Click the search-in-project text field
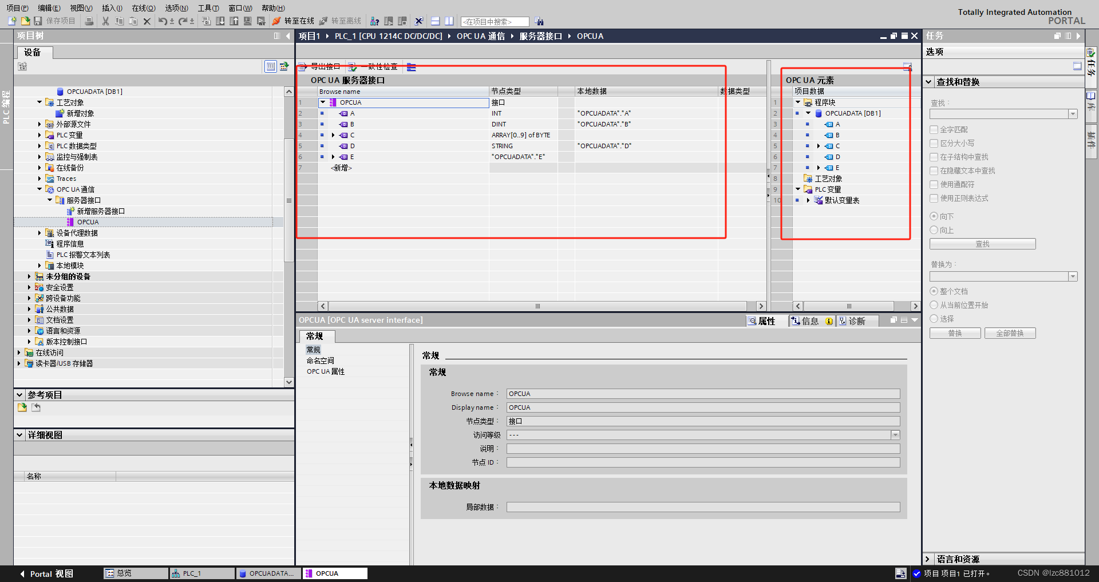The height and width of the screenshot is (582, 1099). [x=495, y=22]
